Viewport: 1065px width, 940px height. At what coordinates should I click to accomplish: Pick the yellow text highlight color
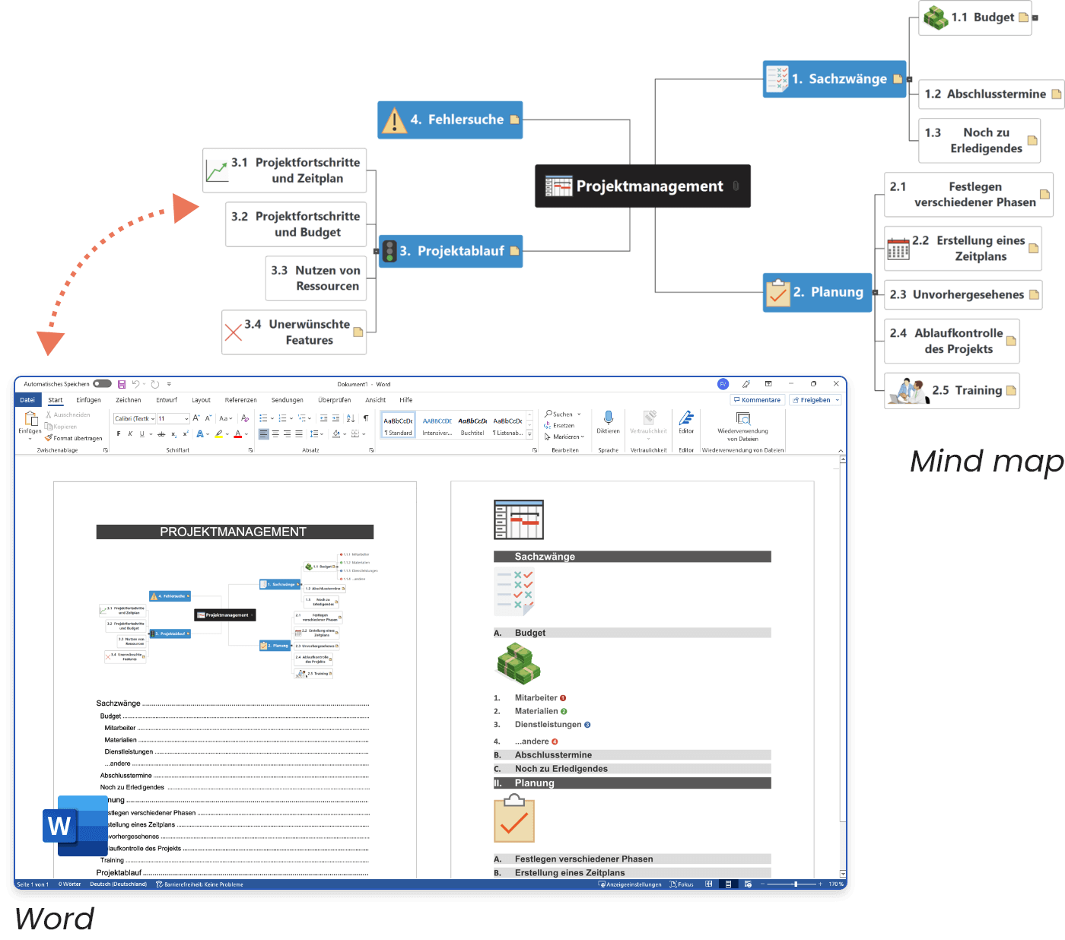(x=218, y=433)
